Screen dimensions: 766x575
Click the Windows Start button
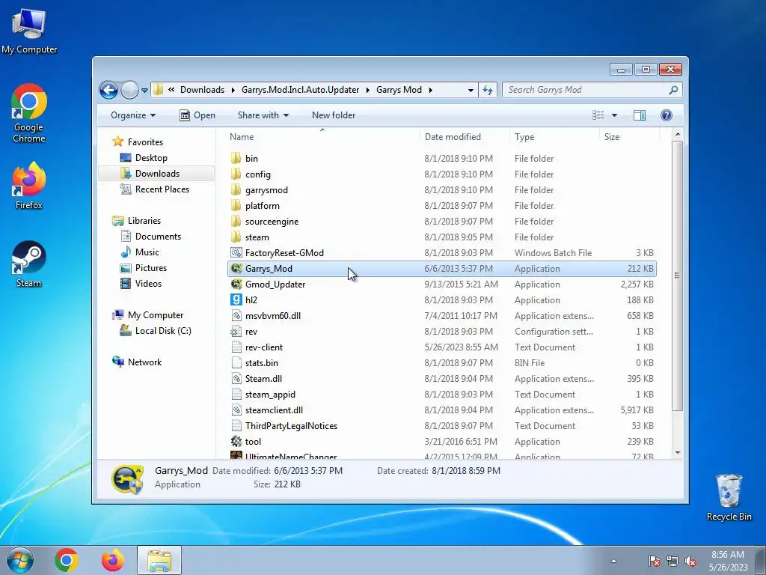click(x=20, y=560)
